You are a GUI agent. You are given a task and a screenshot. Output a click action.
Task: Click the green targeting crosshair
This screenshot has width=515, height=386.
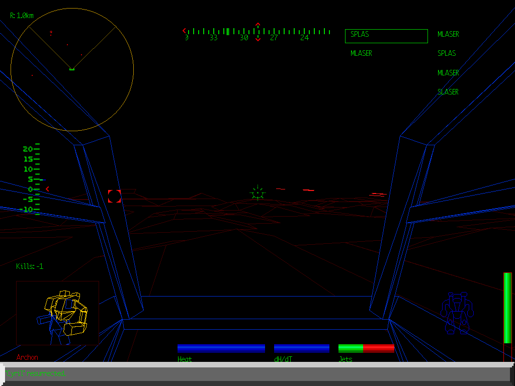257,192
